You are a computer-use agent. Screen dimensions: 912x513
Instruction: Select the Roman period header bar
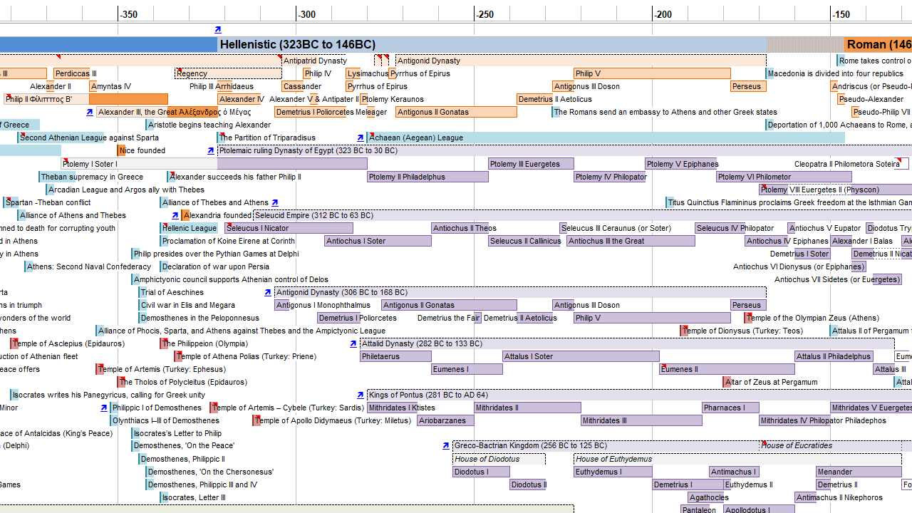click(878, 45)
